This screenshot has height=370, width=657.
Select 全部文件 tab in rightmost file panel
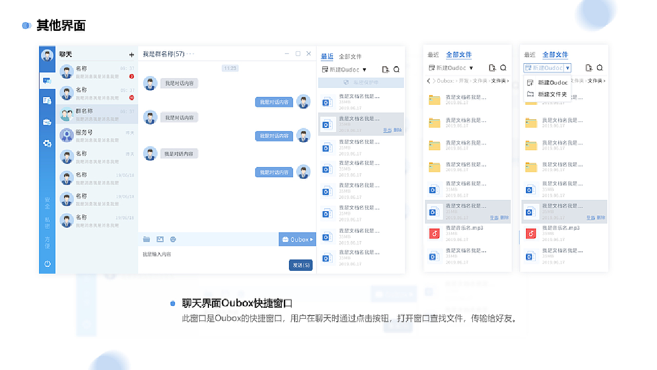click(x=555, y=54)
